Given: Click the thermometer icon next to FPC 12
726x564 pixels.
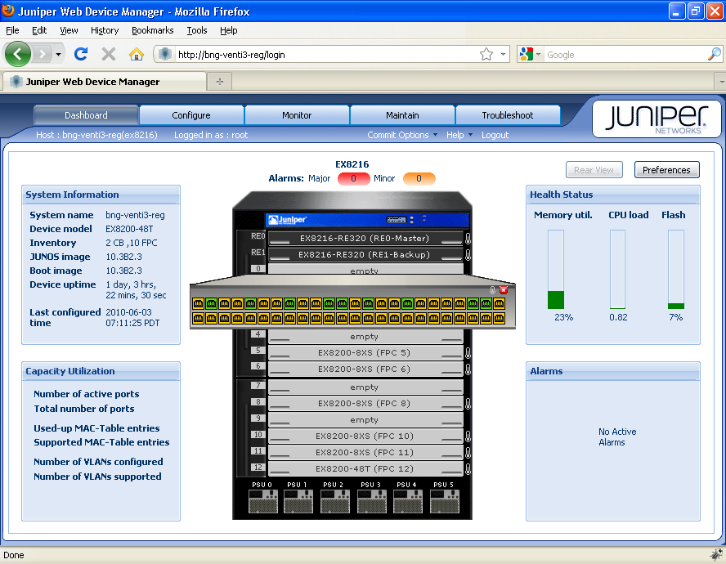Looking at the screenshot, I should point(468,468).
